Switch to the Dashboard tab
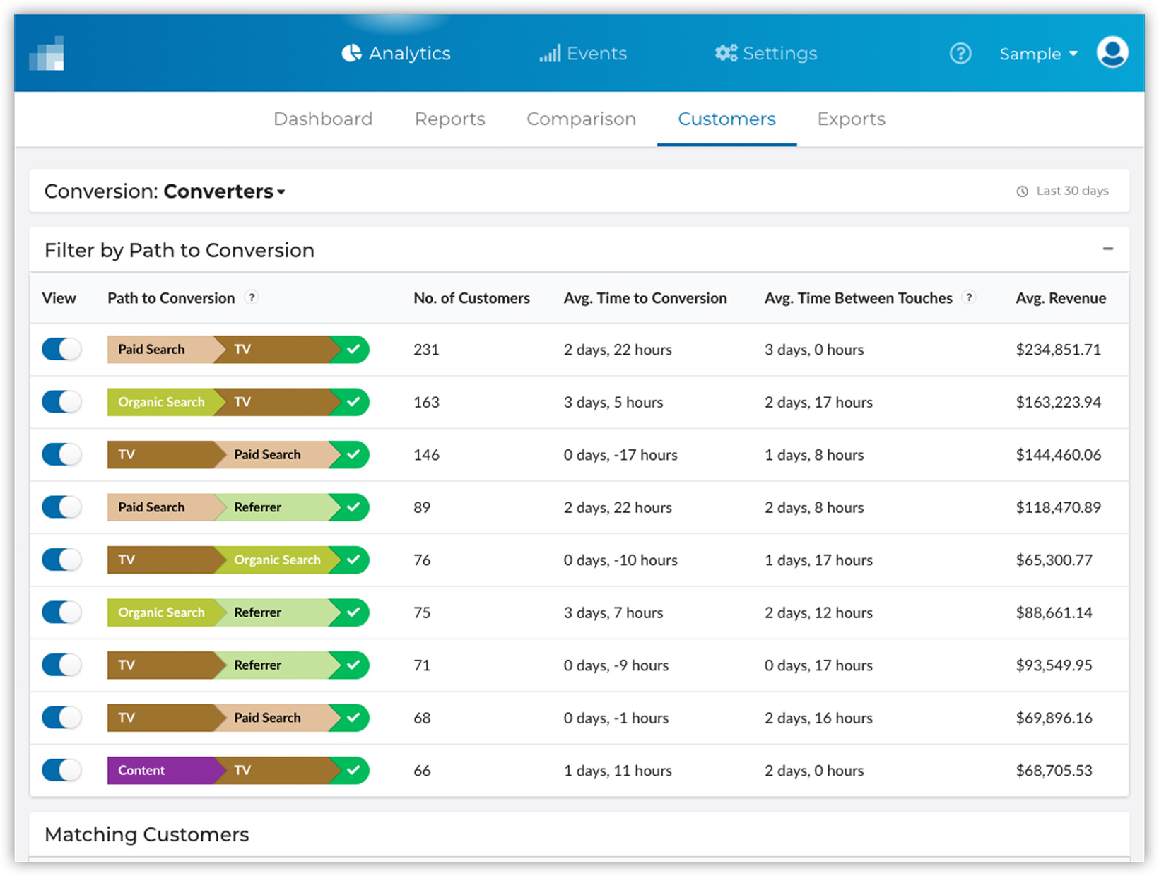 pyautogui.click(x=323, y=119)
